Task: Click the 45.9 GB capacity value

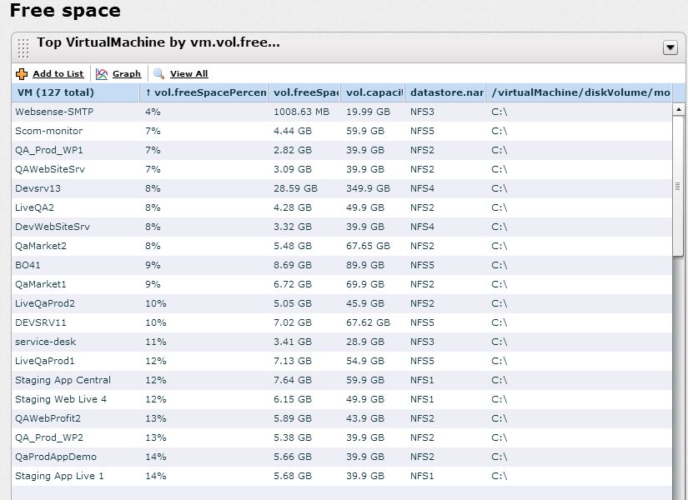Action: point(365,303)
